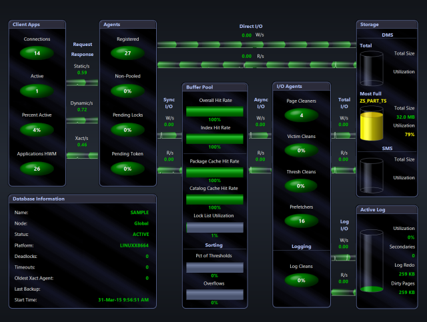This screenshot has width=427, height=322.
Task: Select the yellow ZS_PART_TS storage cylinder
Action: click(x=372, y=123)
